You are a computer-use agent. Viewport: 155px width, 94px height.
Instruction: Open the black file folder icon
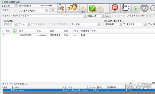(126, 9)
